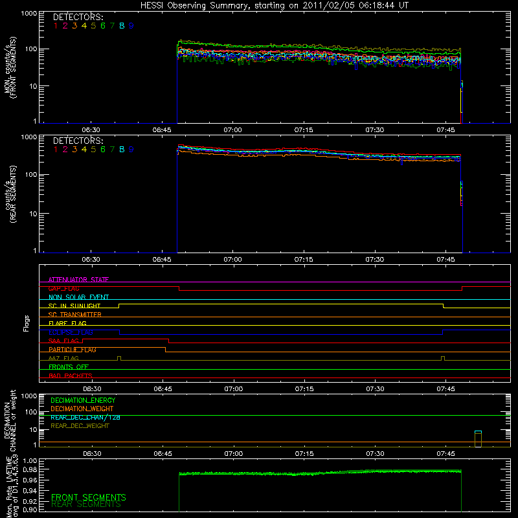The image size is (518, 518).
Task: Select green detector 6 in rear segments legend
Action: pyautogui.click(x=103, y=150)
